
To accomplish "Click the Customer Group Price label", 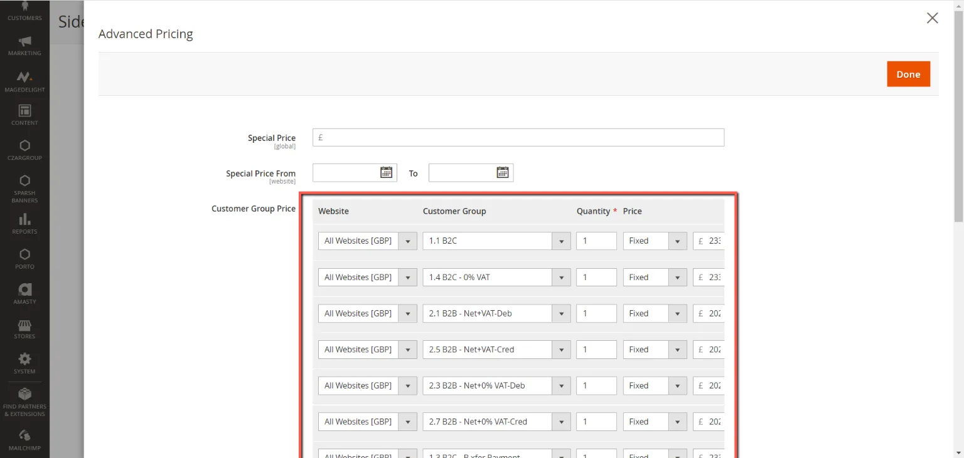I will click(254, 209).
